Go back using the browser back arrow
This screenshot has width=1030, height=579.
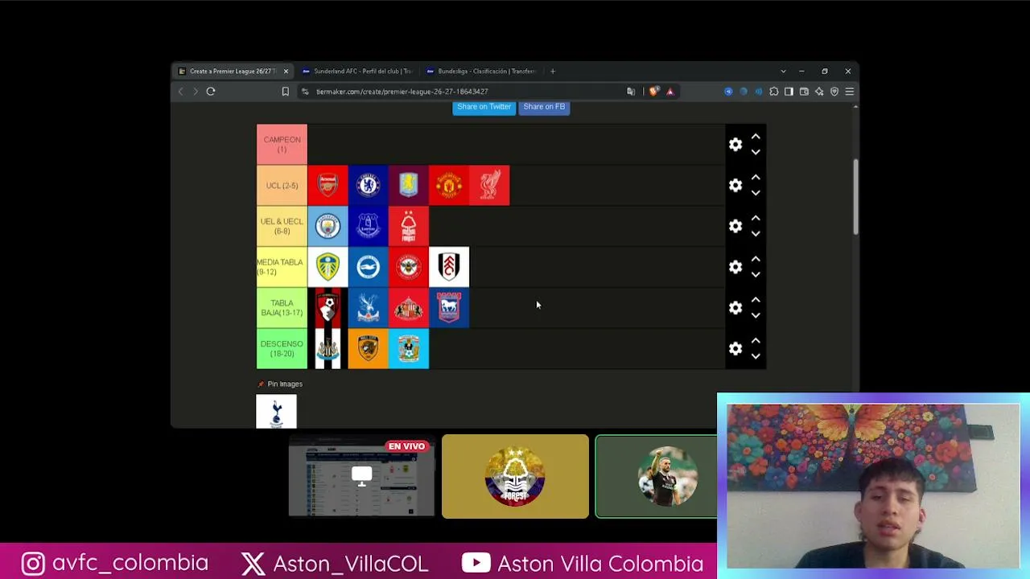(x=180, y=92)
